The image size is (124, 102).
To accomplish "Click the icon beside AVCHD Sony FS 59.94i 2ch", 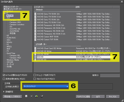I will [x=35, y=20].
